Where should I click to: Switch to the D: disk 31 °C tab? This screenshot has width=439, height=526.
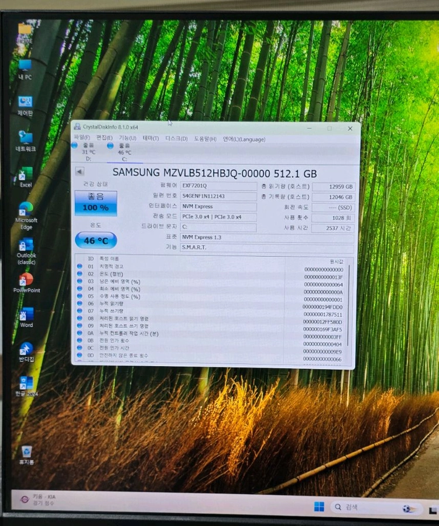(88, 152)
